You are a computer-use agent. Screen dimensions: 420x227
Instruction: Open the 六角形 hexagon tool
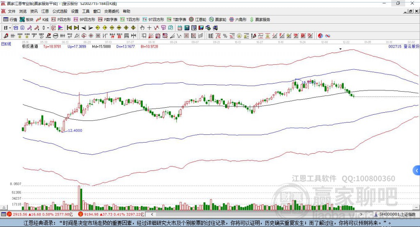(238, 20)
